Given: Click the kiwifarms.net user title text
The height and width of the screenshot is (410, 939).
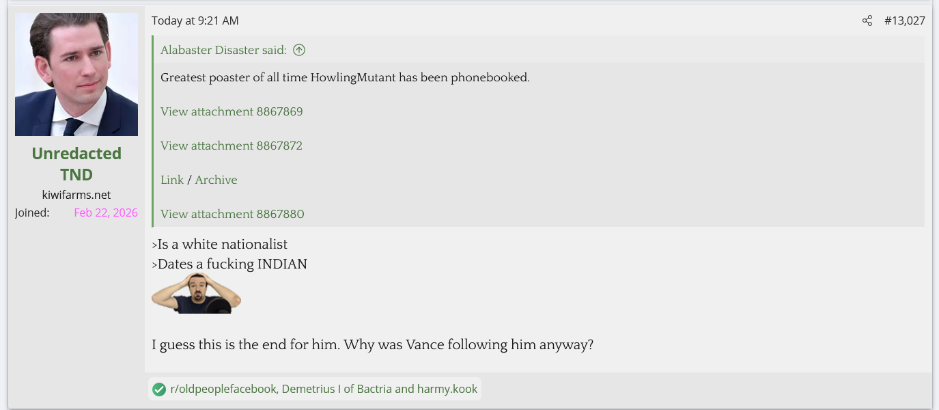Looking at the screenshot, I should 76,195.
